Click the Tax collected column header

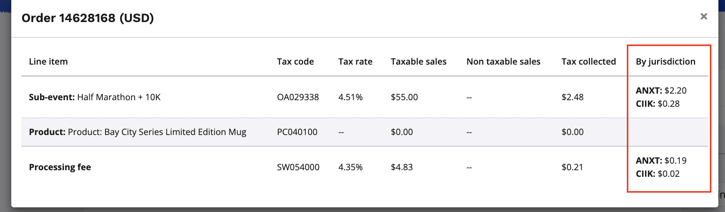(588, 62)
